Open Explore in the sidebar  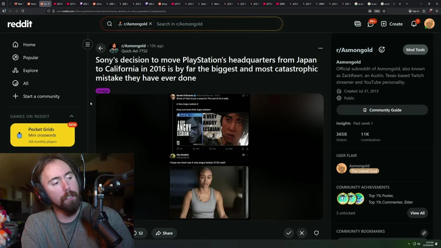30,70
